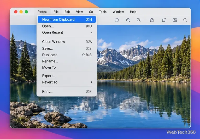
Task: Open the Window menu
Action: tap(118, 12)
